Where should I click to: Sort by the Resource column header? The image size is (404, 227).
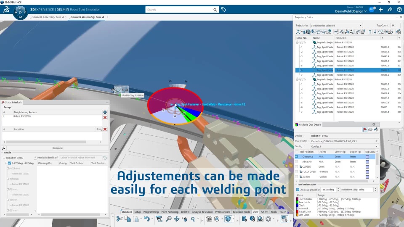pyautogui.click(x=357, y=38)
